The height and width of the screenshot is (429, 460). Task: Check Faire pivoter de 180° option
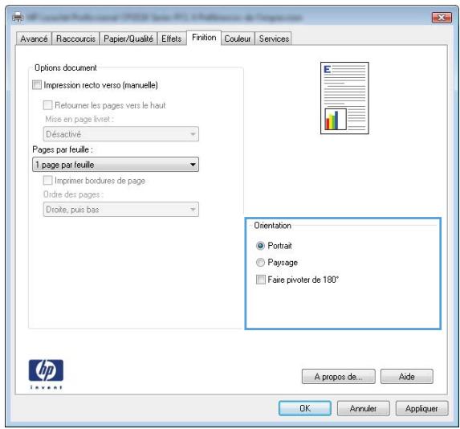coord(261,280)
